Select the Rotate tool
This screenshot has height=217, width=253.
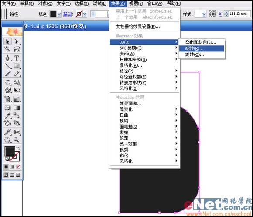coord(7,82)
